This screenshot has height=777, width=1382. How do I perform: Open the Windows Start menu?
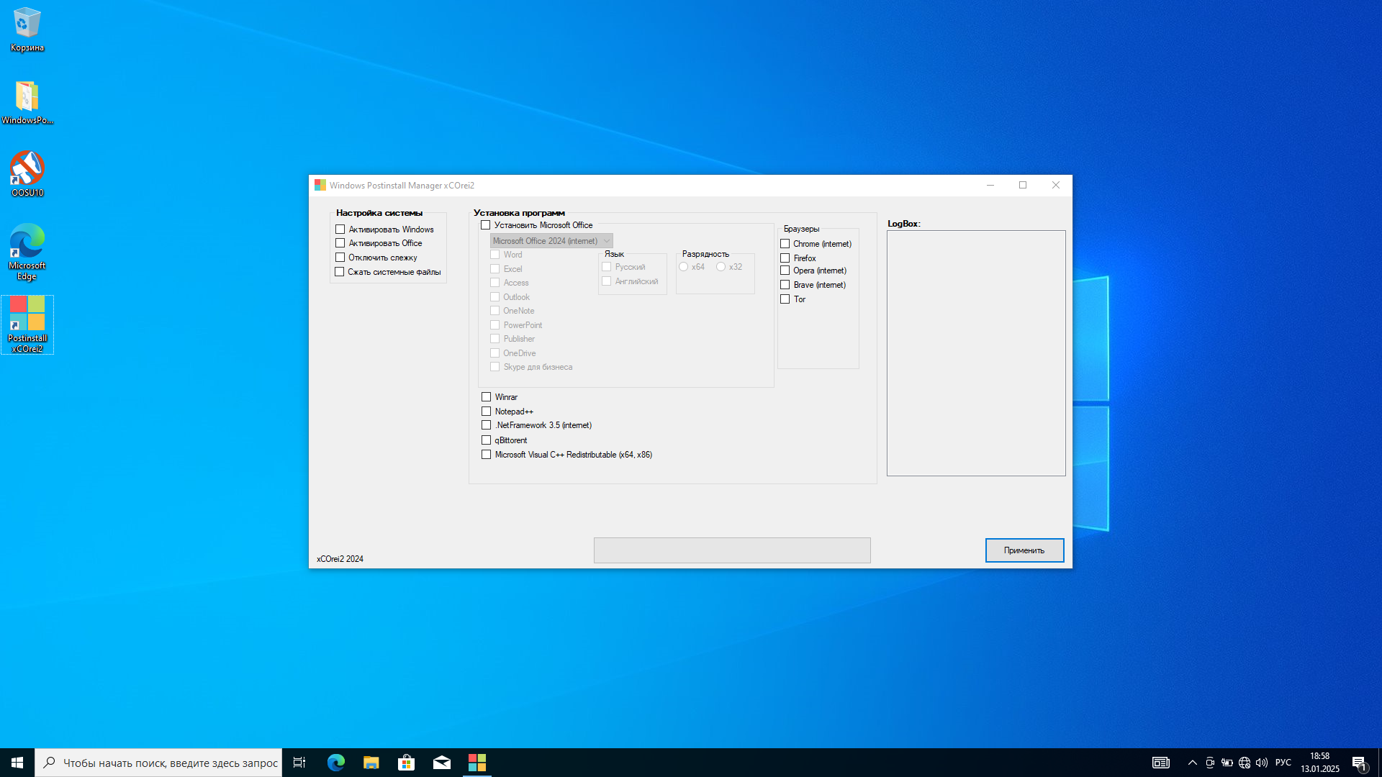click(17, 763)
